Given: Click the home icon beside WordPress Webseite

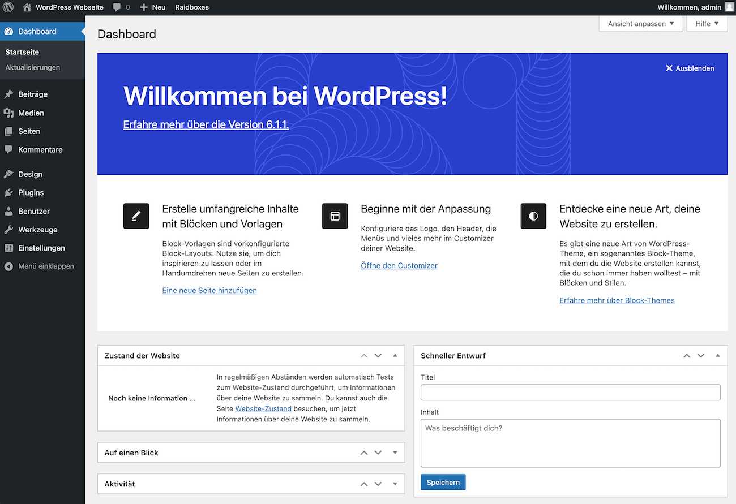Looking at the screenshot, I should (27, 7).
